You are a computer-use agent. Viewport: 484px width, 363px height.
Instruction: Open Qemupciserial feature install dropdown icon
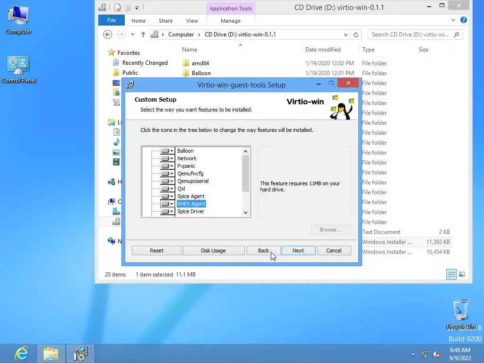click(167, 181)
